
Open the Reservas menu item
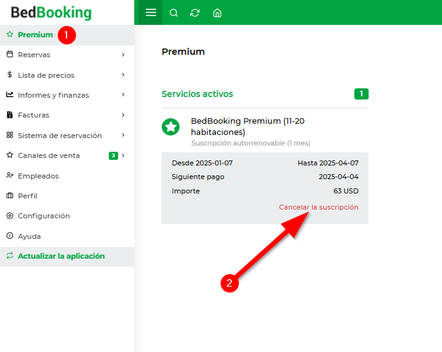[67, 55]
